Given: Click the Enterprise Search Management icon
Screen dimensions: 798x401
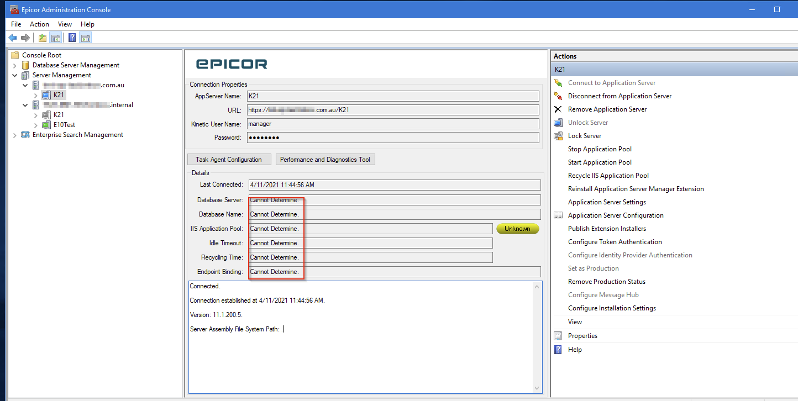Looking at the screenshot, I should tap(25, 135).
